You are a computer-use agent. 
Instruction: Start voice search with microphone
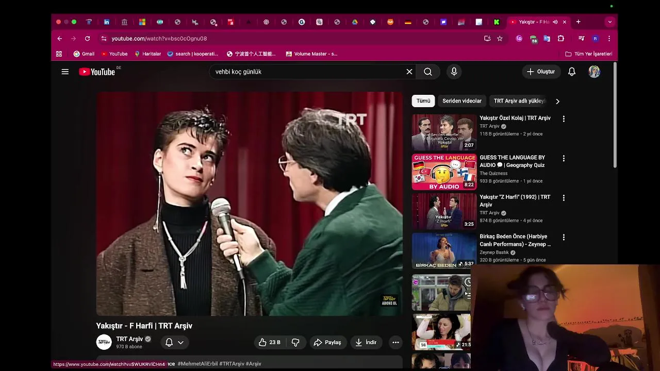click(454, 72)
